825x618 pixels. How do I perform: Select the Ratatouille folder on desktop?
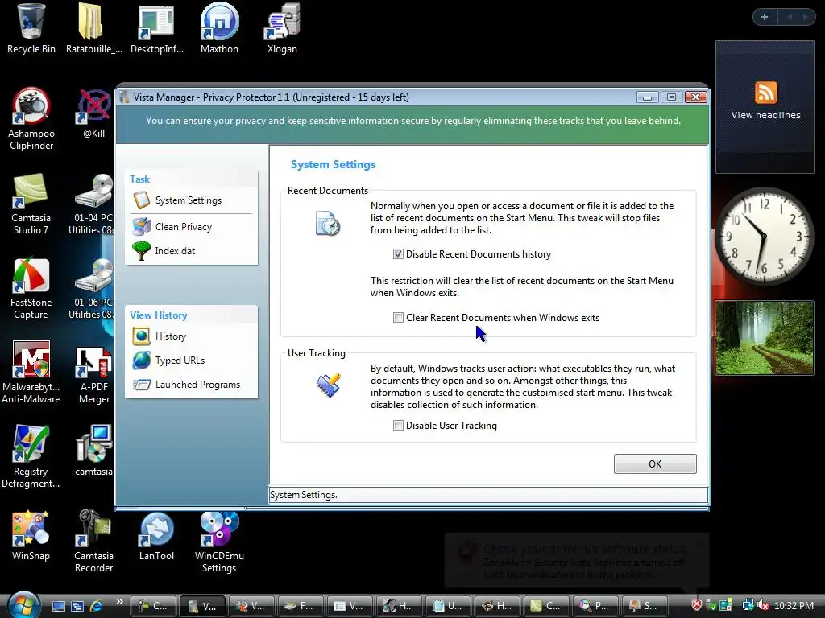pyautogui.click(x=93, y=29)
